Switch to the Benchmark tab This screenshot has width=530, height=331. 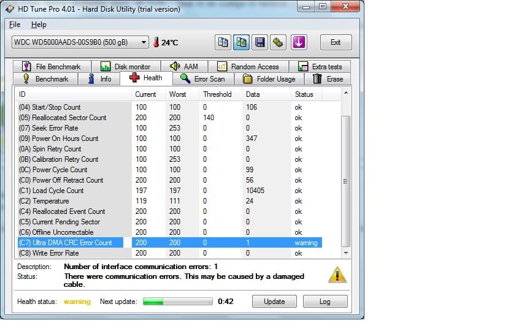coord(45,79)
